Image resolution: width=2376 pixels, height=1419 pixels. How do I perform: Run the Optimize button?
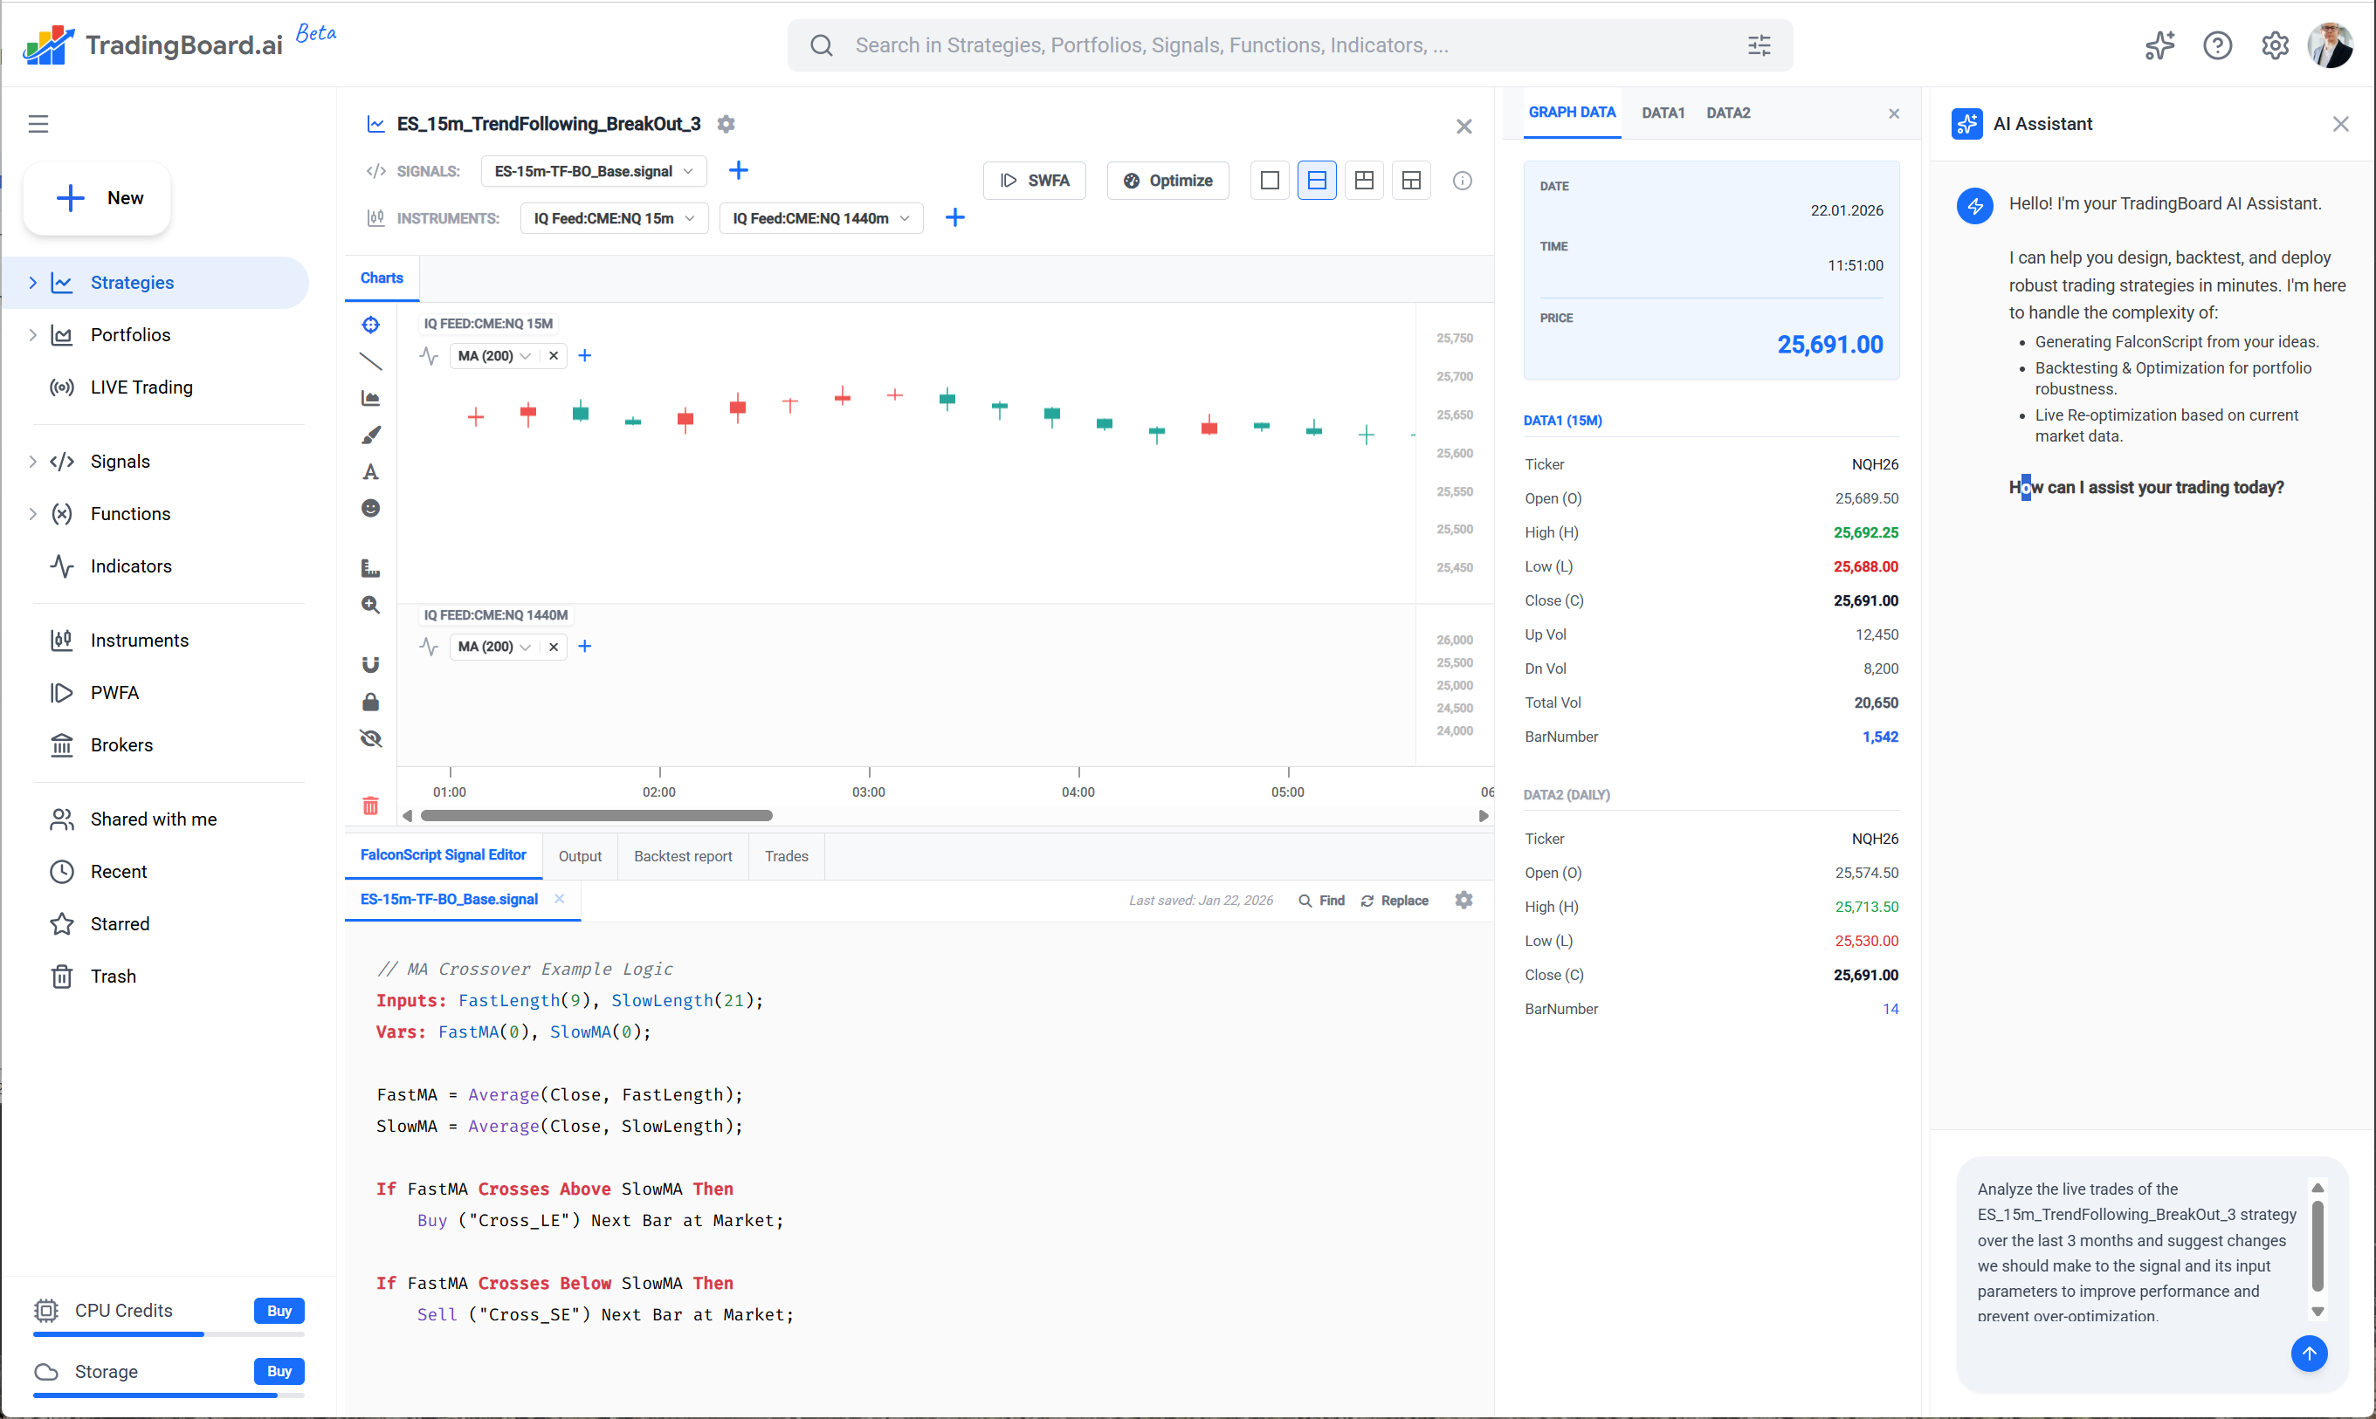[1167, 180]
